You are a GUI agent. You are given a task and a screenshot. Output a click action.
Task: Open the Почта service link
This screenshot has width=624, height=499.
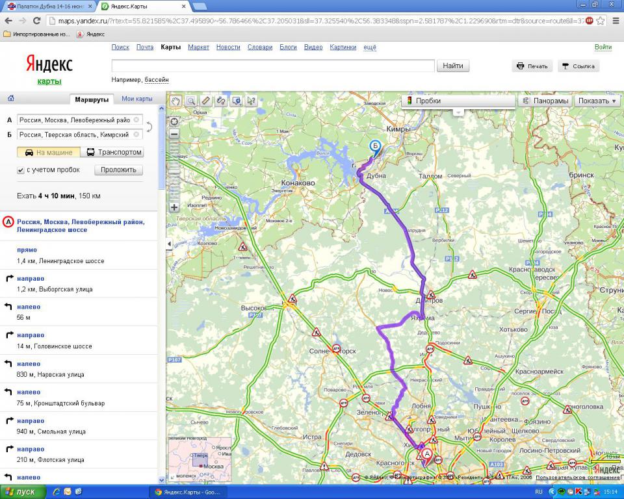point(145,47)
